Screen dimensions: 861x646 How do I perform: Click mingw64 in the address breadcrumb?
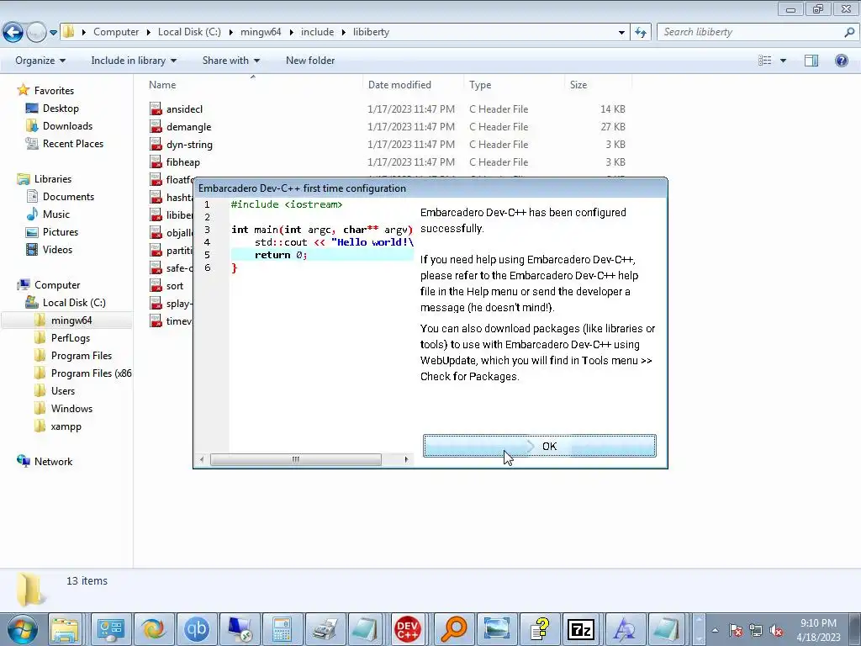coord(261,32)
